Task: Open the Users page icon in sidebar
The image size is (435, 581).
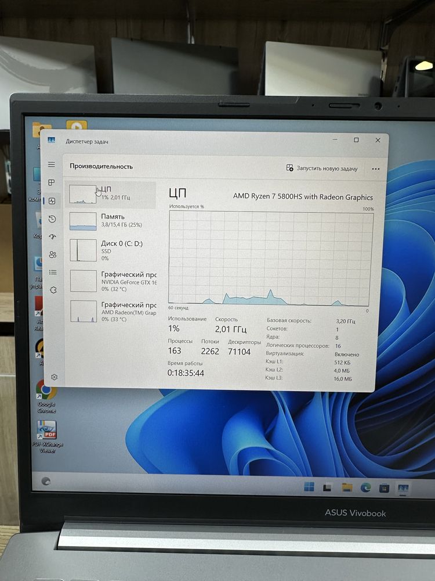Action: 53,254
